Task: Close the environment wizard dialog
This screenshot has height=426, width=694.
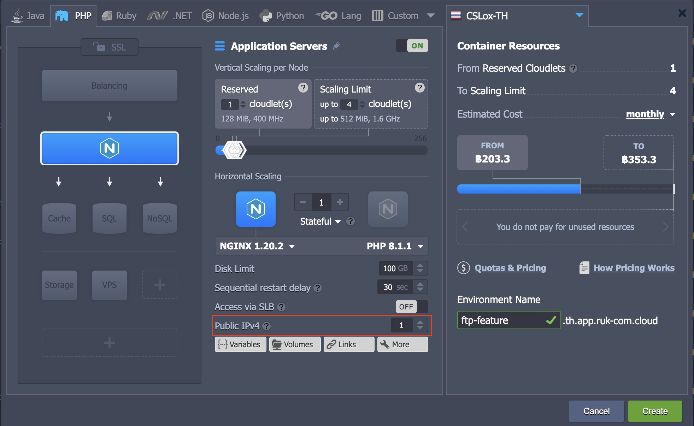Action: (x=682, y=13)
